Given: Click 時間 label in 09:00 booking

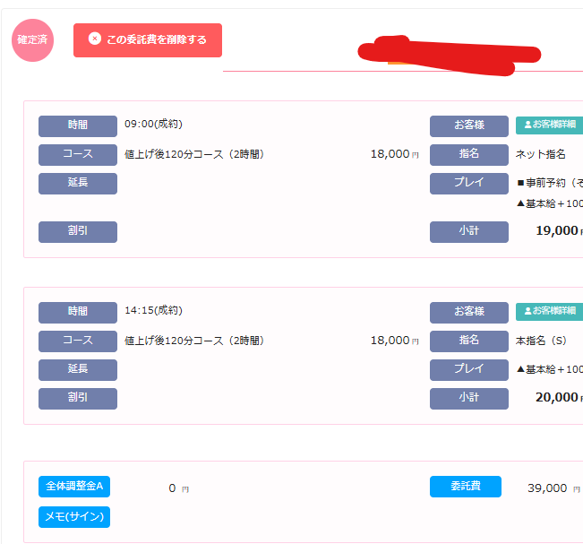Looking at the screenshot, I should pos(78,125).
